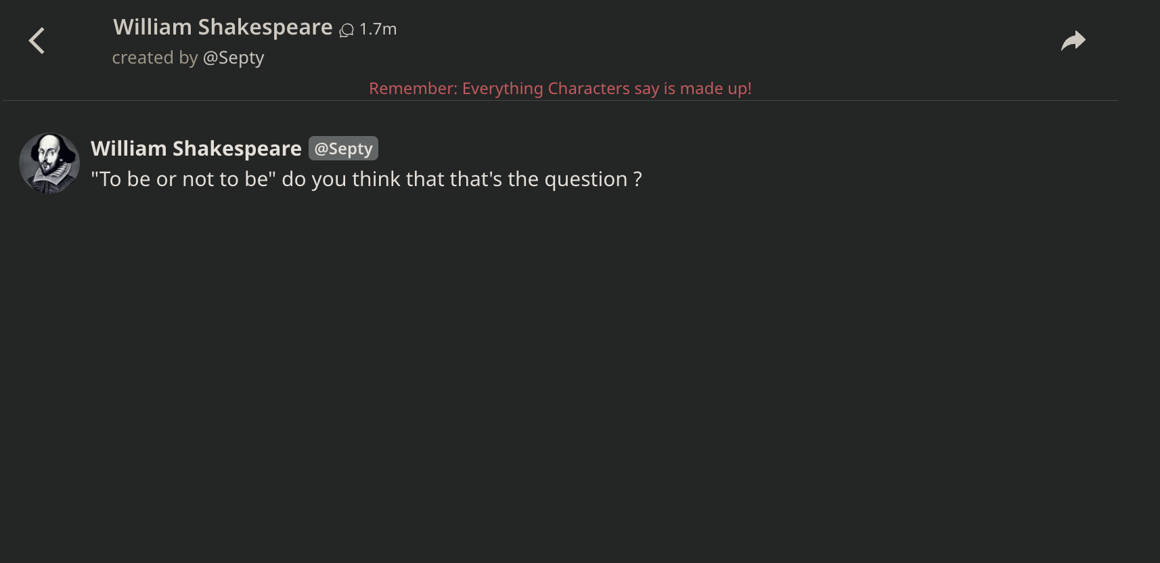Image resolution: width=1160 pixels, height=563 pixels.
Task: Click the 1.7m interaction count
Action: (378, 29)
